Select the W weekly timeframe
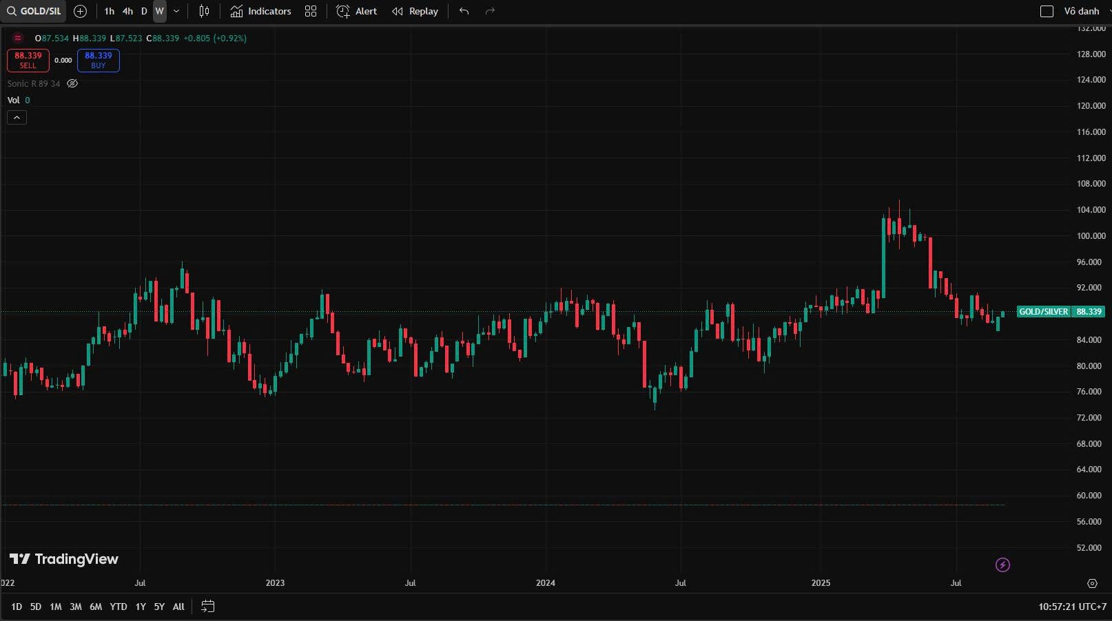This screenshot has height=621, width=1112. (x=159, y=11)
